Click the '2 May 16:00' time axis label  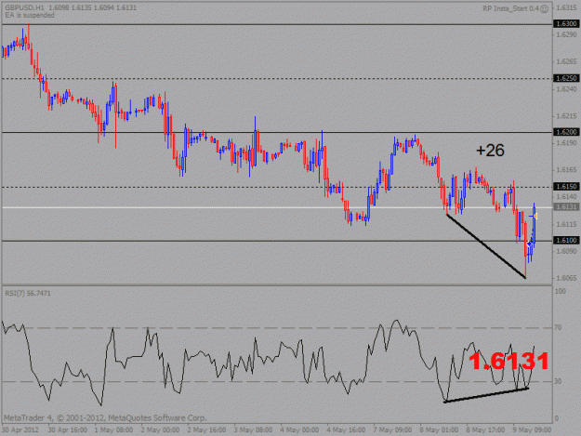pyautogui.click(x=206, y=430)
